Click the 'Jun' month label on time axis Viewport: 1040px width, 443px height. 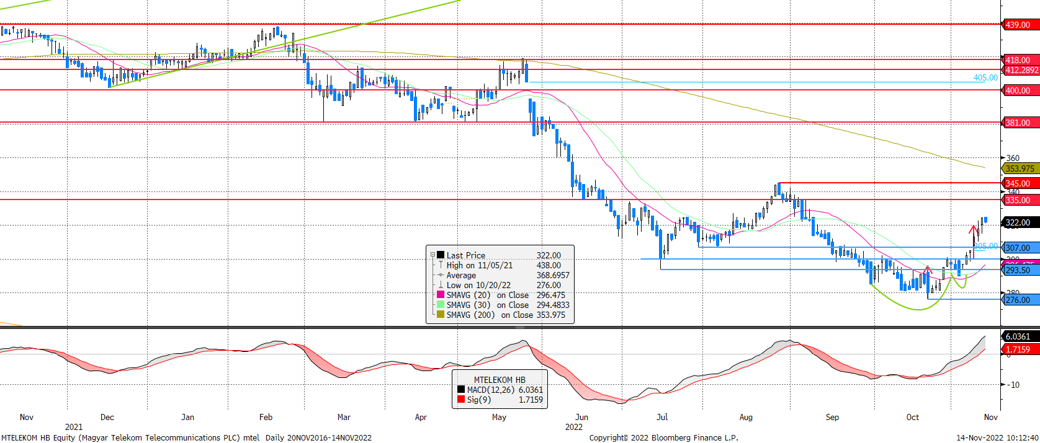tap(581, 417)
